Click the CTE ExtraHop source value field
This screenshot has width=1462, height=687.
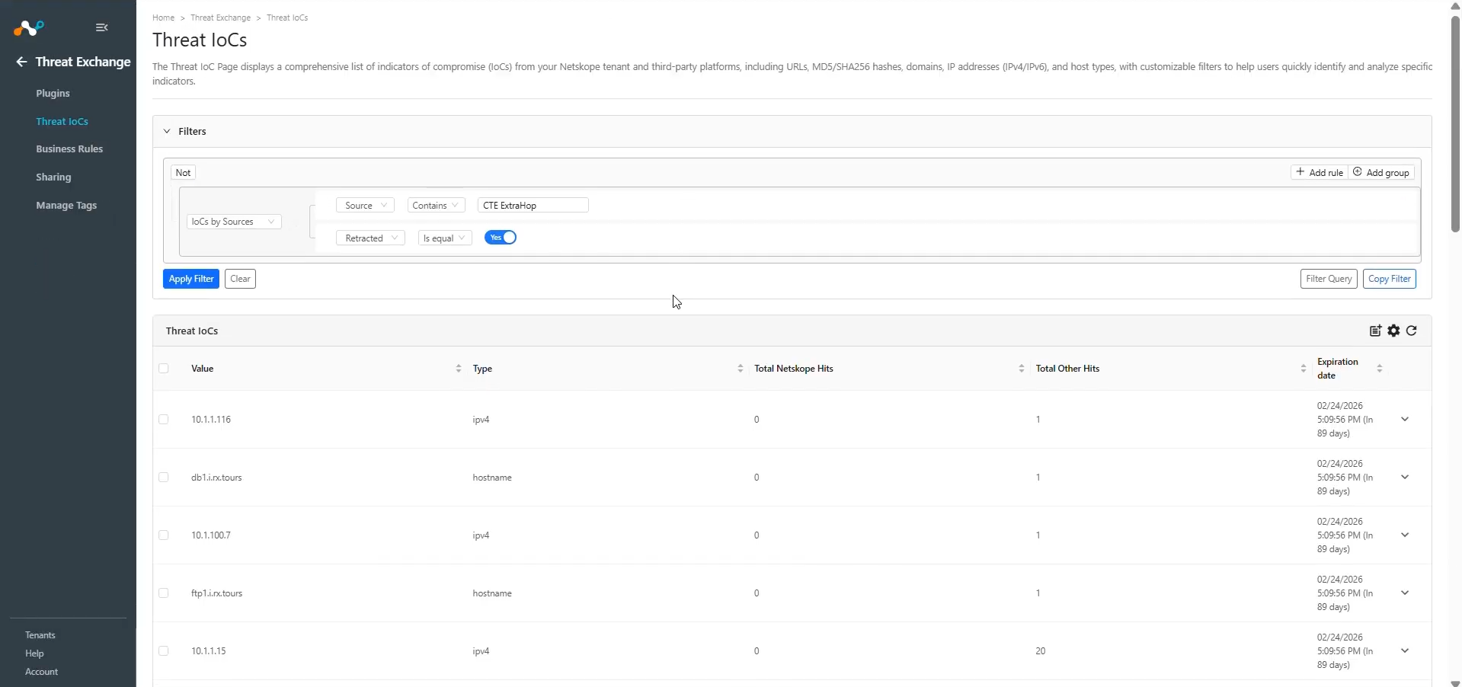coord(533,206)
